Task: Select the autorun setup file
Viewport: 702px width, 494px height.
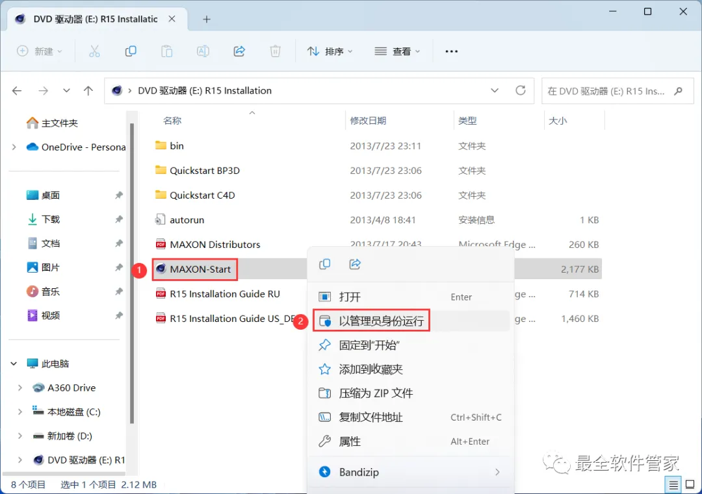Action: [x=187, y=220]
